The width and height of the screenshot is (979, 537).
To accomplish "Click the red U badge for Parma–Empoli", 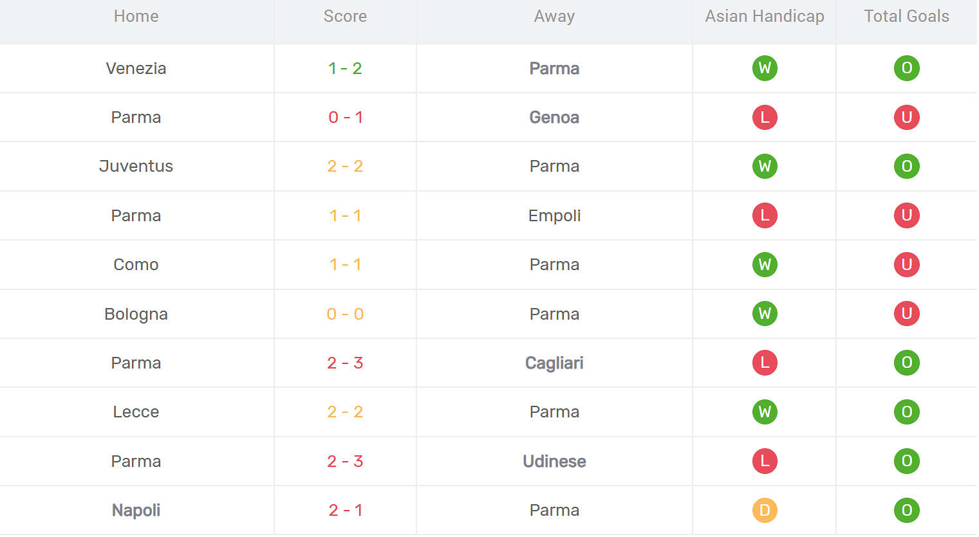I will (906, 215).
